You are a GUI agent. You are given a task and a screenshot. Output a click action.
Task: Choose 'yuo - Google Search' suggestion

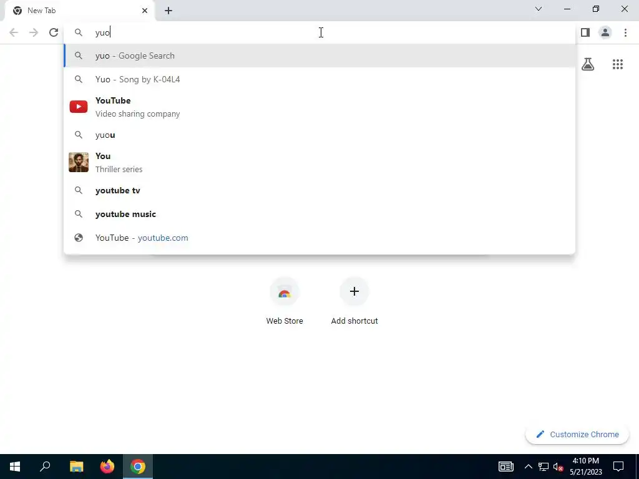tap(319, 56)
